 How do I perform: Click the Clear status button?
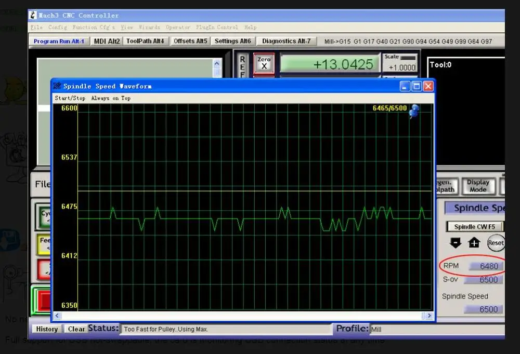point(76,329)
